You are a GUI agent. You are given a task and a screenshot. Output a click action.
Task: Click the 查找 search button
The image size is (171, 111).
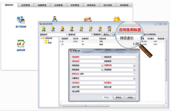click(106, 34)
